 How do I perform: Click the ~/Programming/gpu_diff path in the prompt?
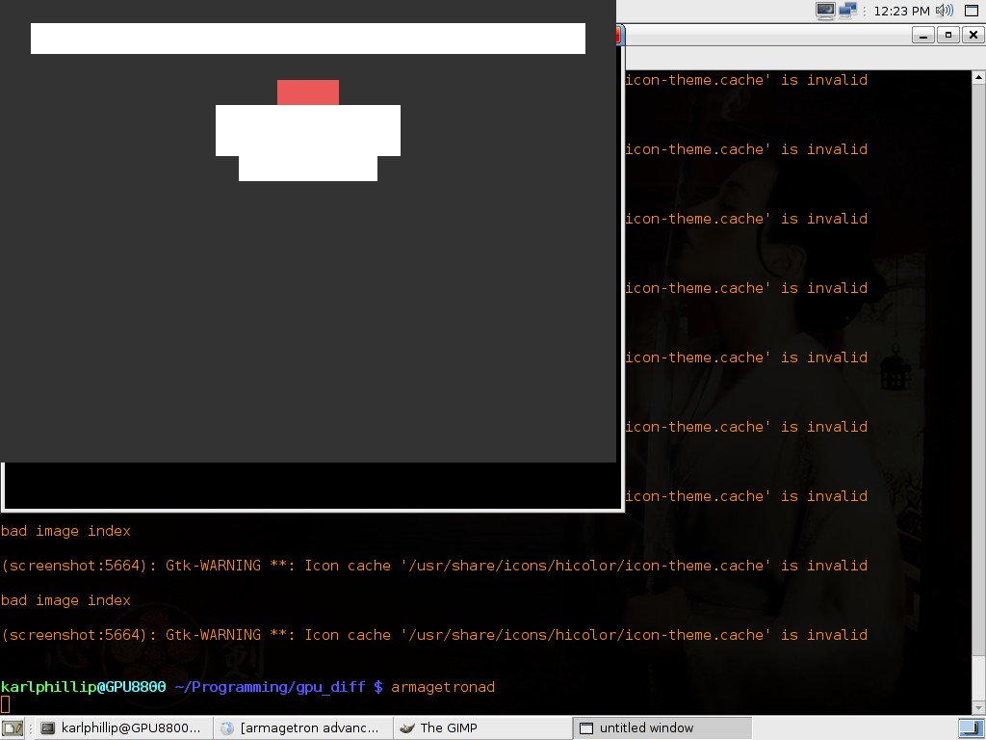point(270,687)
